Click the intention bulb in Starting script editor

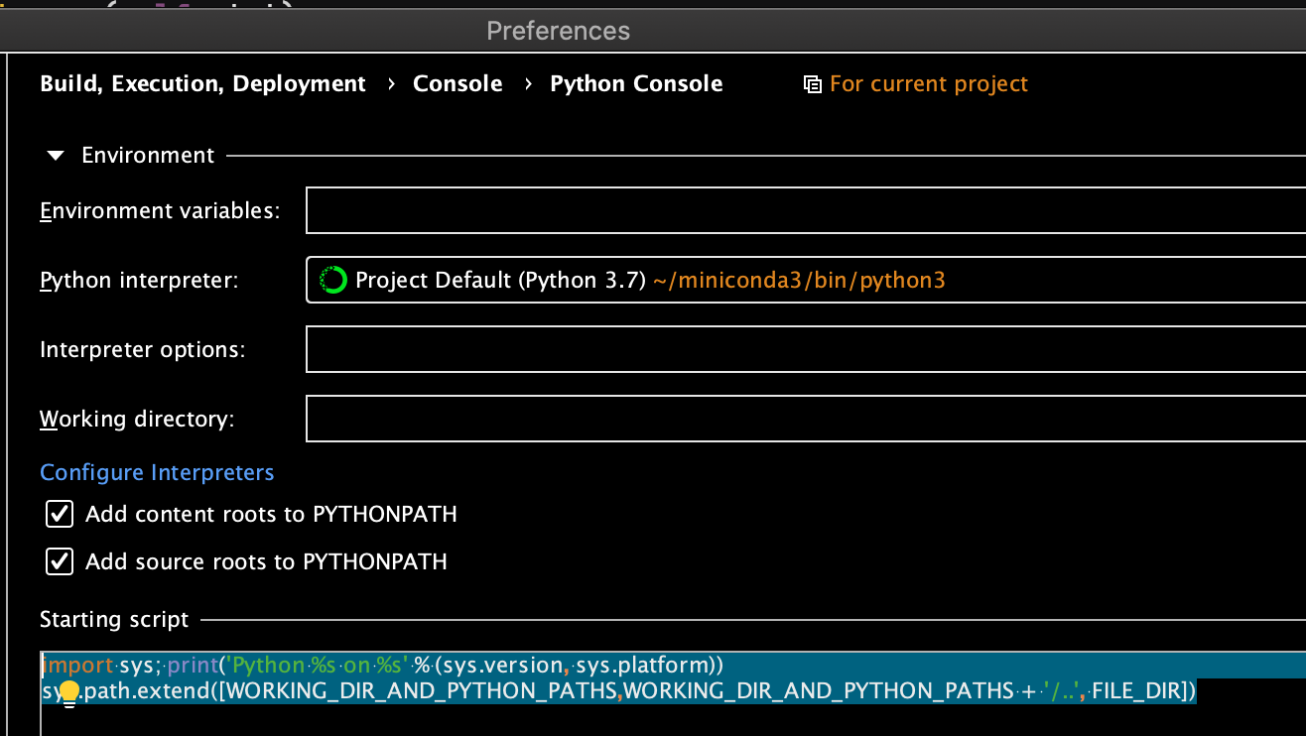[67, 691]
